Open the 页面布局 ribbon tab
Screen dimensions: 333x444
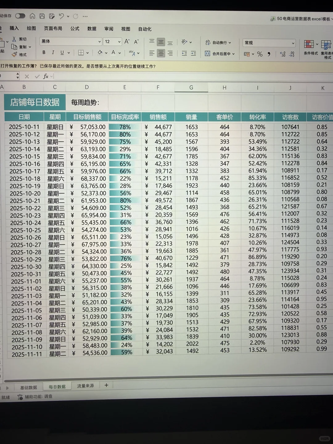(x=53, y=28)
